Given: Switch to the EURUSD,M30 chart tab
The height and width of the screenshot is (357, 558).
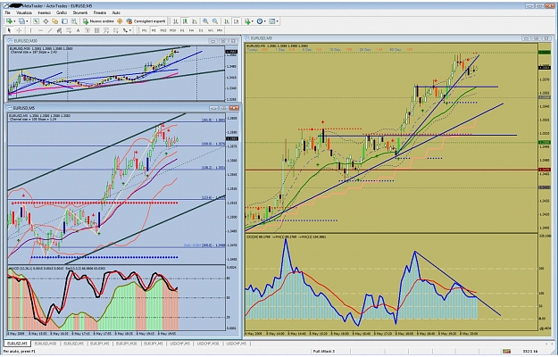Looking at the screenshot, I should click(46, 344).
